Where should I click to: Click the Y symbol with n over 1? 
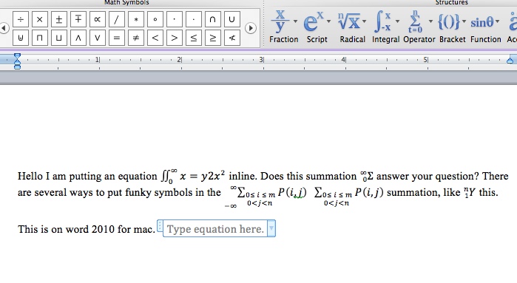[x=470, y=192]
